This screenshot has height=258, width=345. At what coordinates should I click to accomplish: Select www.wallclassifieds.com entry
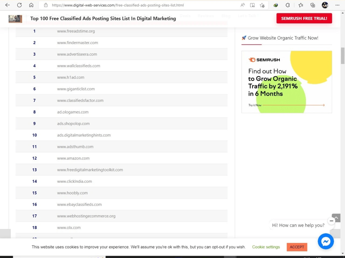[x=79, y=66]
